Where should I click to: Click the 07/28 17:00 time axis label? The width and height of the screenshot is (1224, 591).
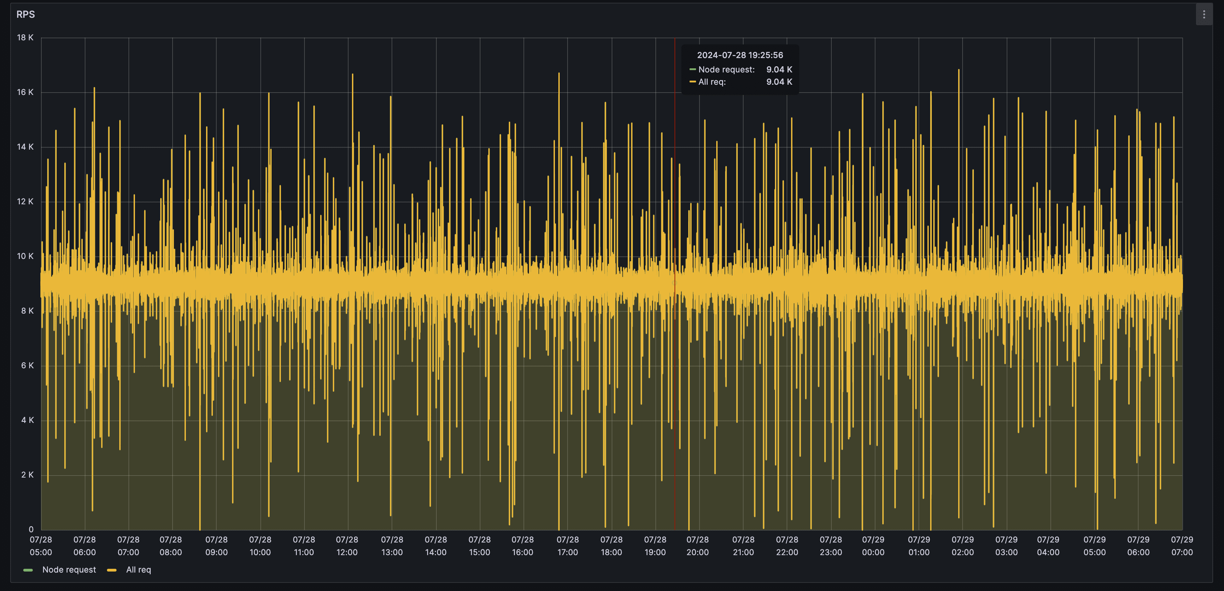(568, 546)
